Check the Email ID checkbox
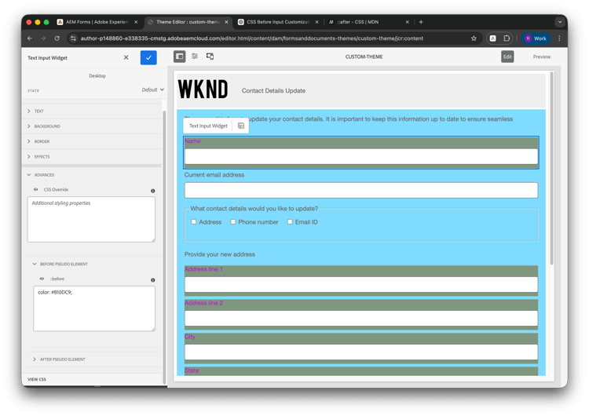Screen dimensions: 589x416 (290, 222)
